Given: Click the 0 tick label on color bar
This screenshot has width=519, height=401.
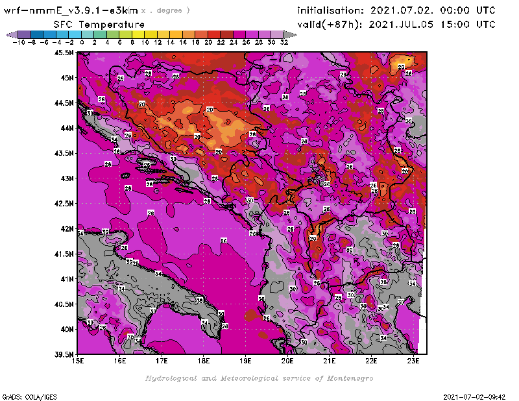Looking at the screenshot, I should tap(82, 42).
